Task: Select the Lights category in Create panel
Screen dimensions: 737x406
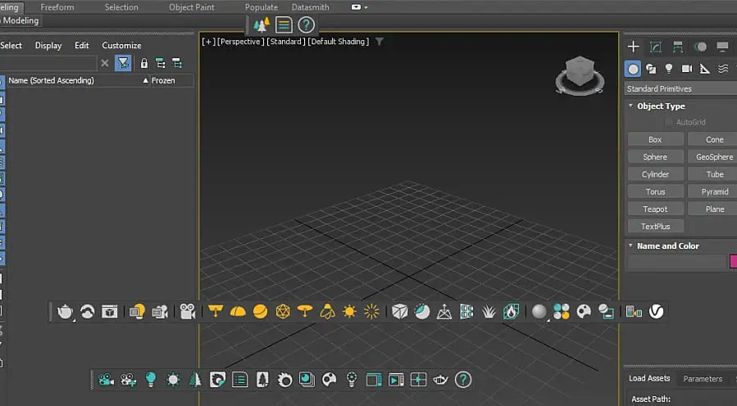Action: coord(669,69)
